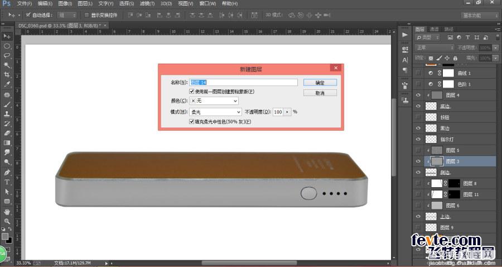
Task: Filter layers by pixel layers icon
Action: tap(450, 37)
